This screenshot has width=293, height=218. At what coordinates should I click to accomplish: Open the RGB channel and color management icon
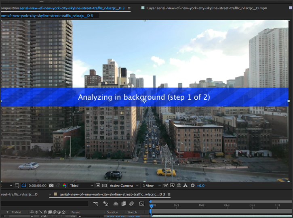click(x=65, y=185)
